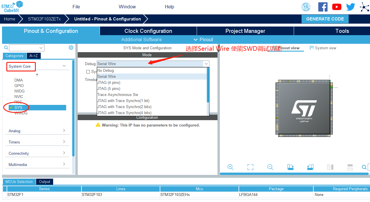
Task: Open the Pinout dropdown menu
Action: coord(203,39)
